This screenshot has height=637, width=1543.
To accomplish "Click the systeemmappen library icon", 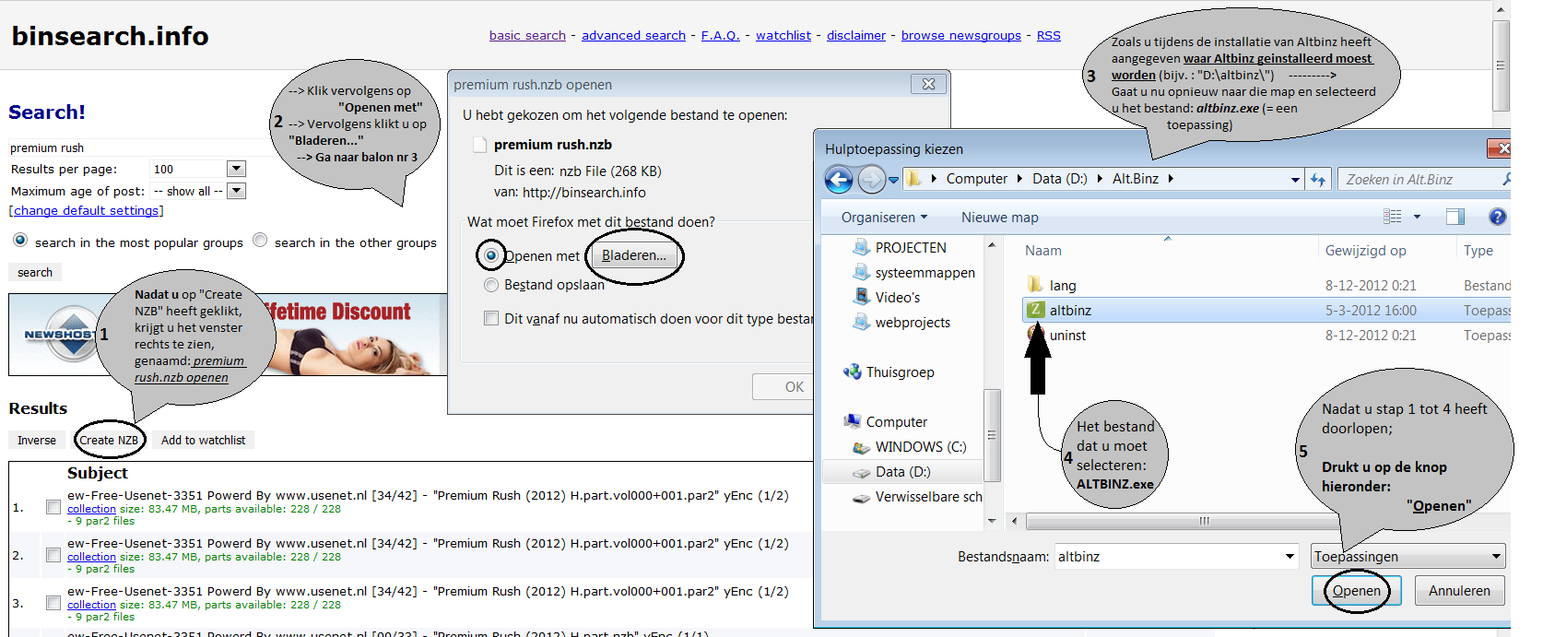I will (x=862, y=272).
